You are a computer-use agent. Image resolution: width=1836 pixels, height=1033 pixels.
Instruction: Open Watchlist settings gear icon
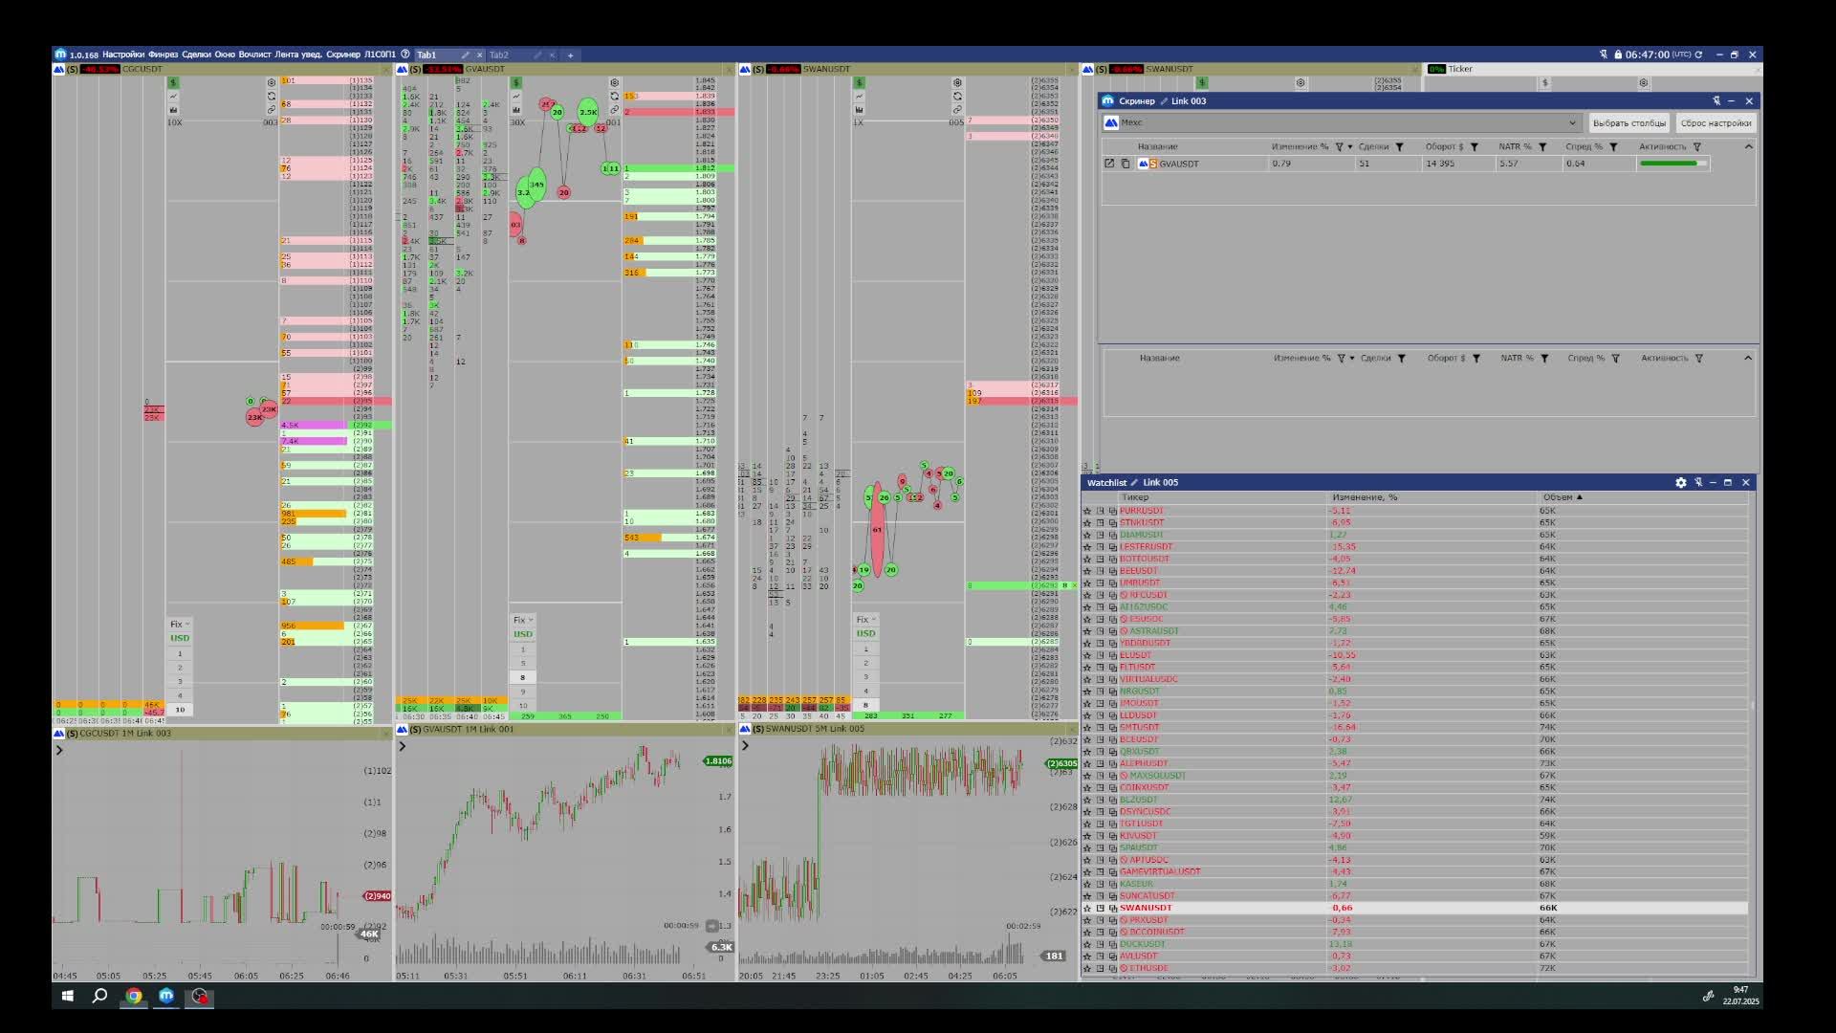[x=1680, y=483]
